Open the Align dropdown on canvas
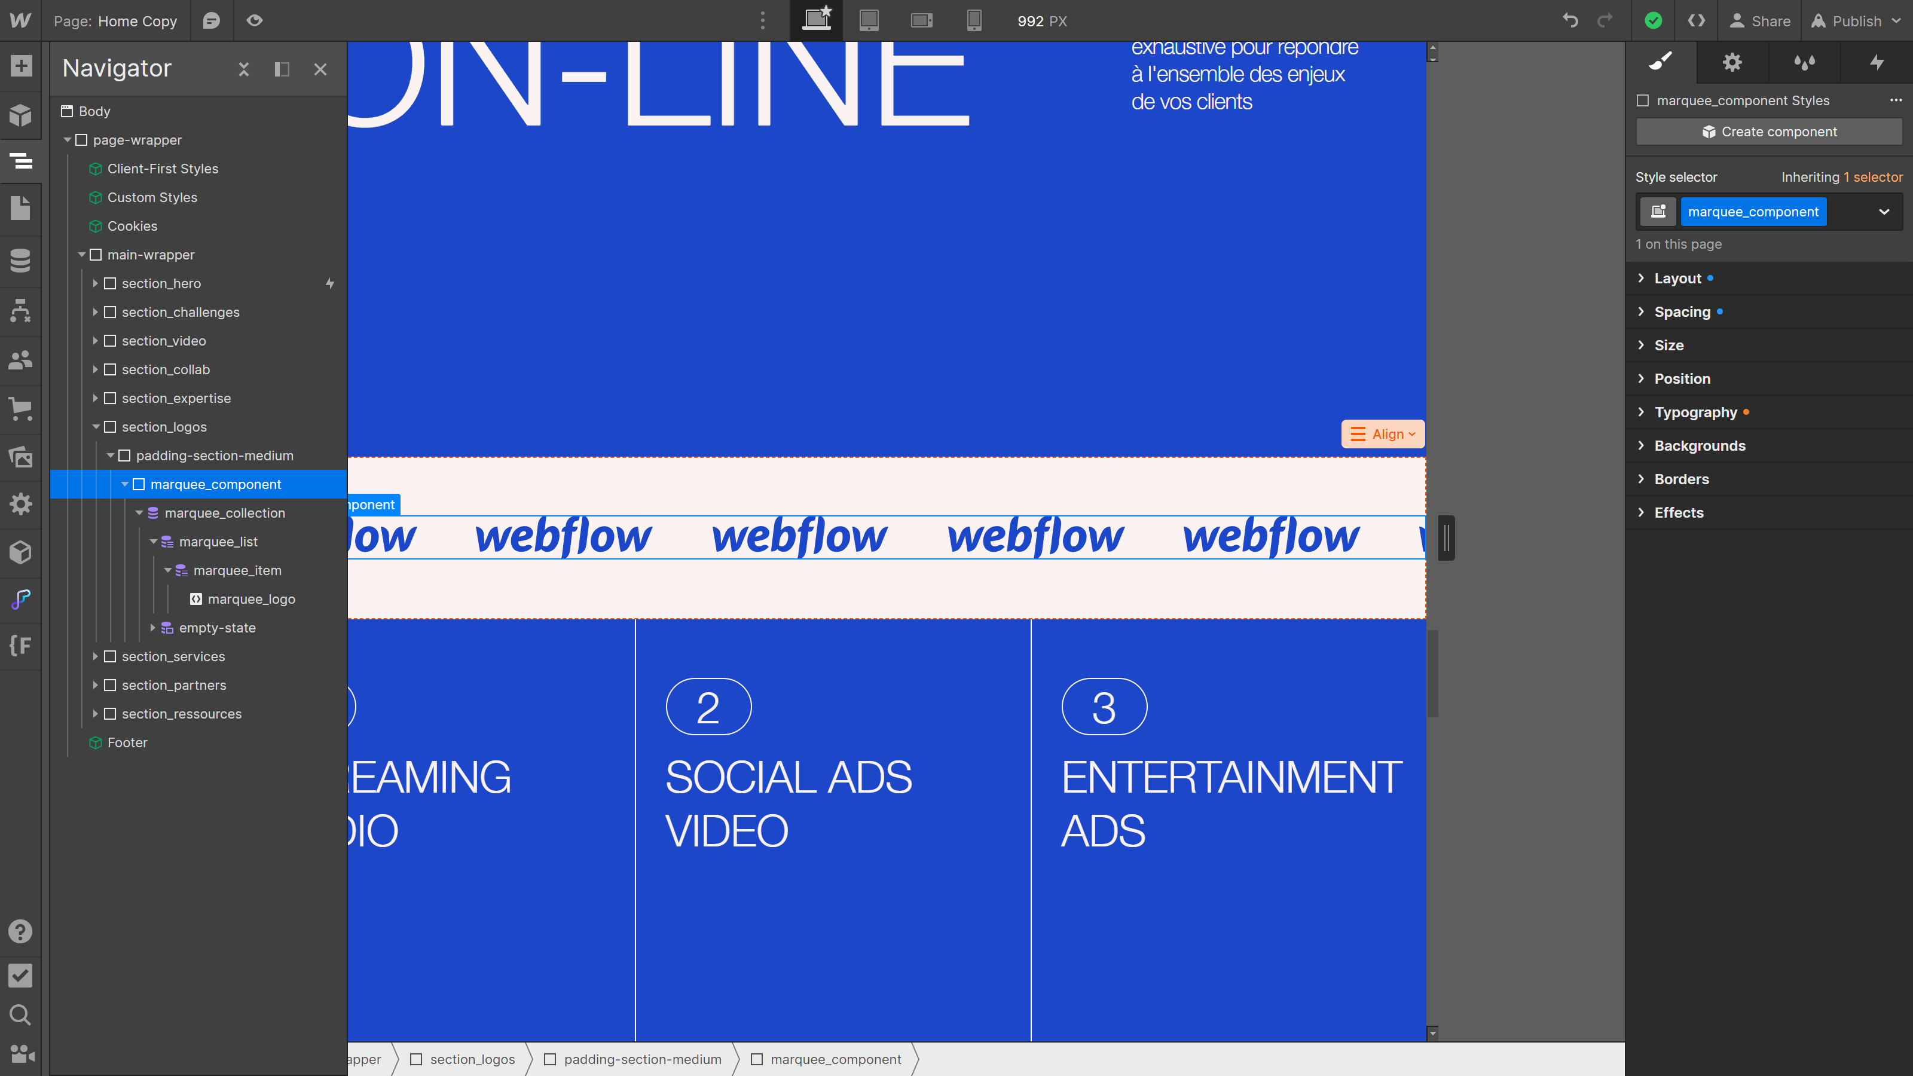1913x1076 pixels. [1382, 433]
